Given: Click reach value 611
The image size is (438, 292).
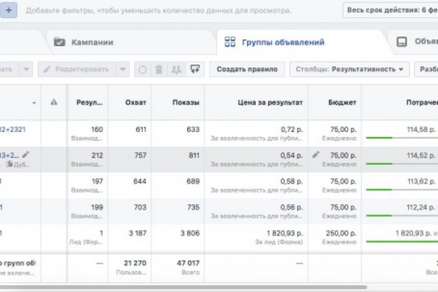Looking at the screenshot, I should pyautogui.click(x=141, y=130).
